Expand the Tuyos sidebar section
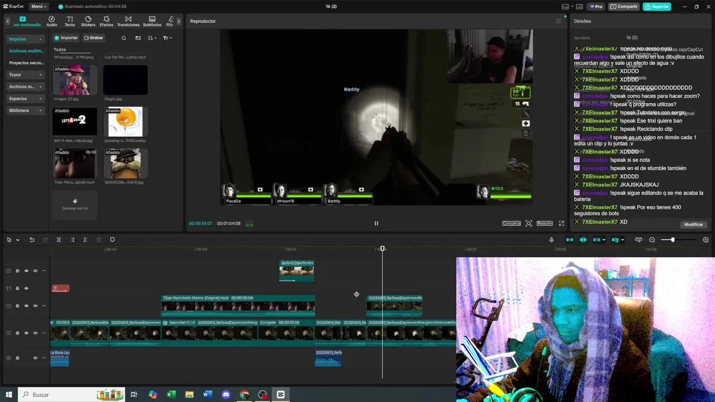This screenshot has height=402, width=715. tap(26, 75)
